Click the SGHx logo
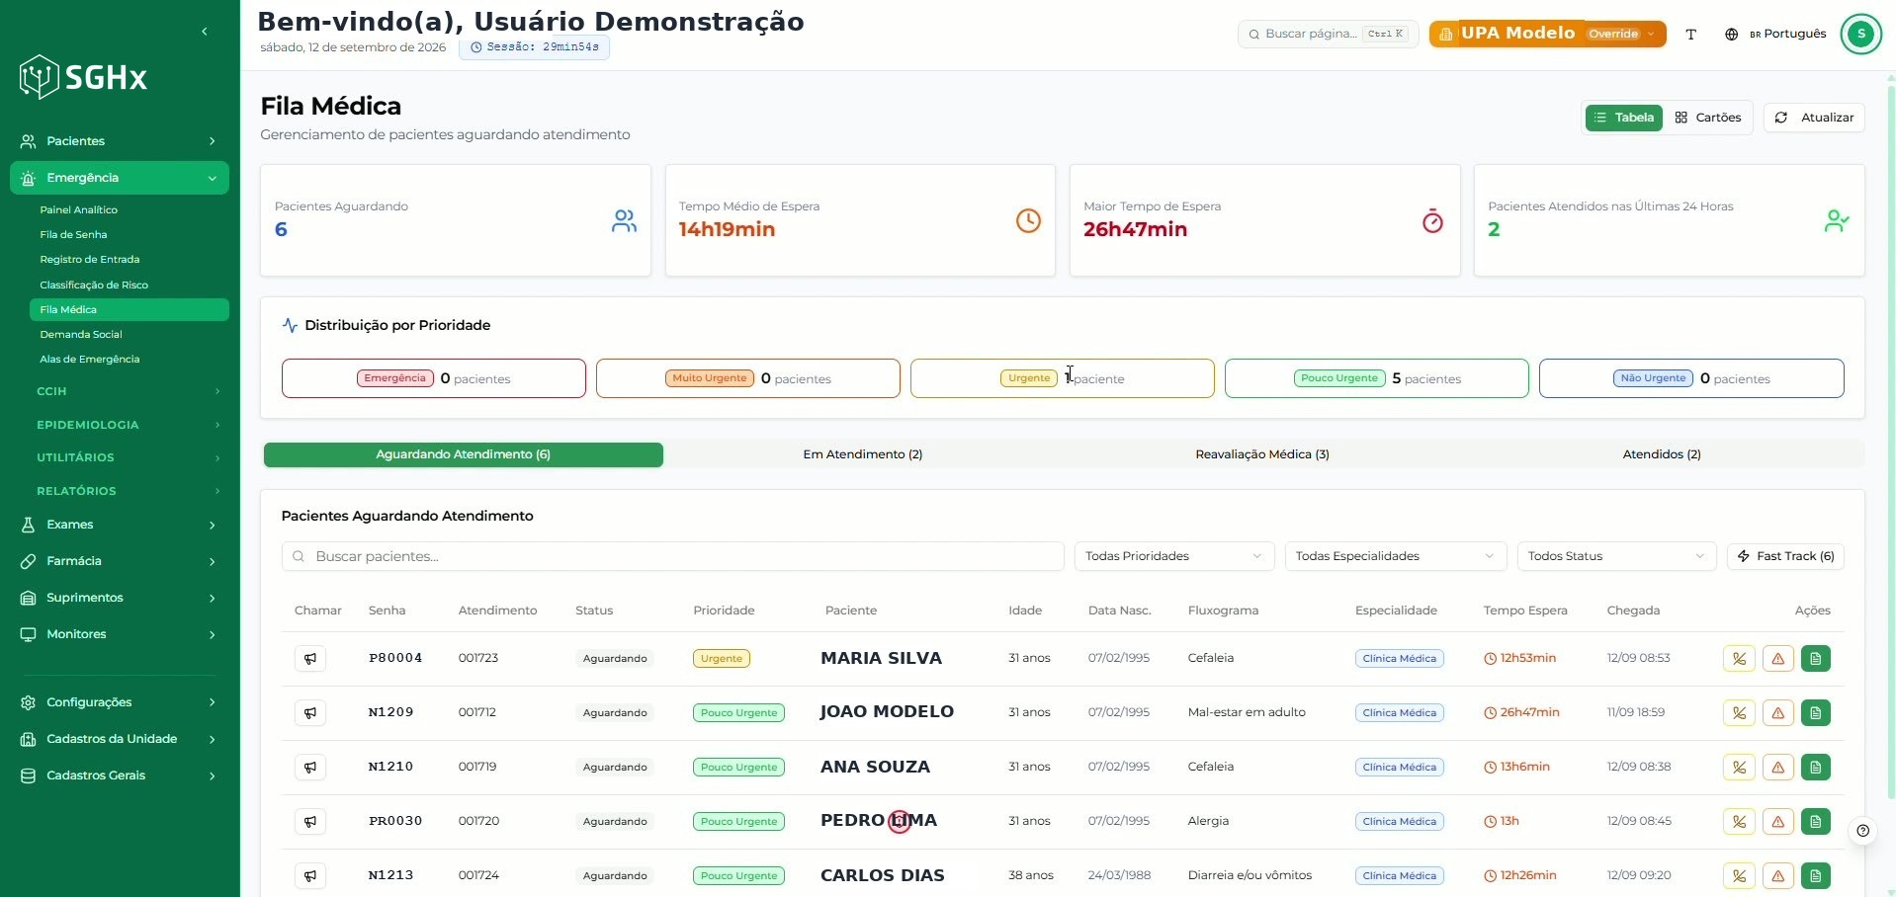The width and height of the screenshot is (1896, 897). point(84,77)
